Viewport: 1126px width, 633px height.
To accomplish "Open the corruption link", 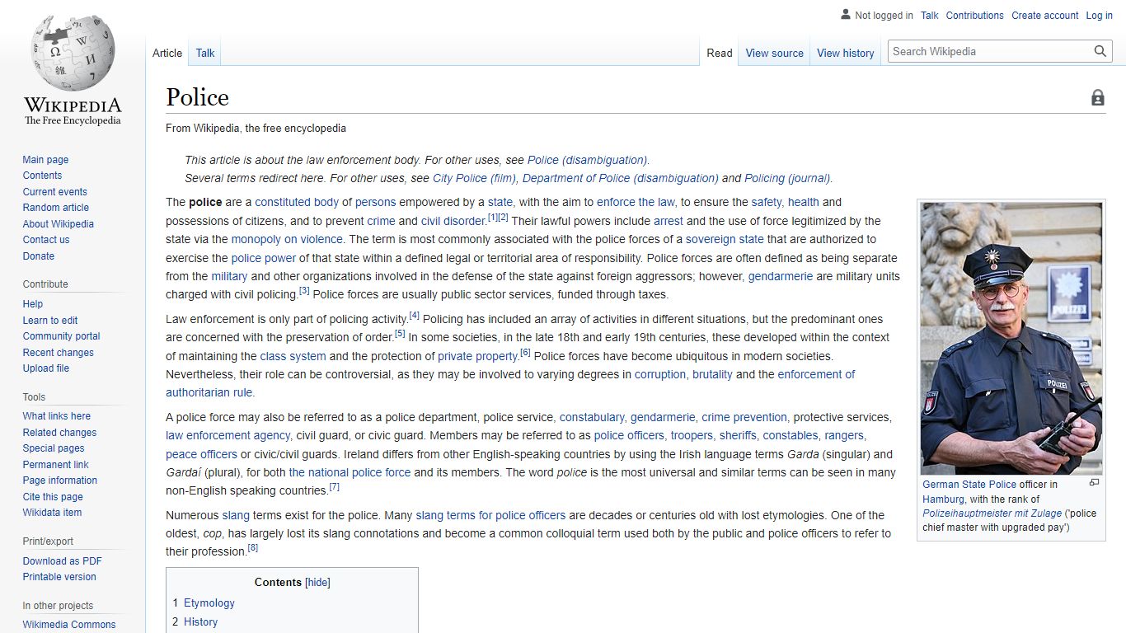I will pyautogui.click(x=660, y=374).
